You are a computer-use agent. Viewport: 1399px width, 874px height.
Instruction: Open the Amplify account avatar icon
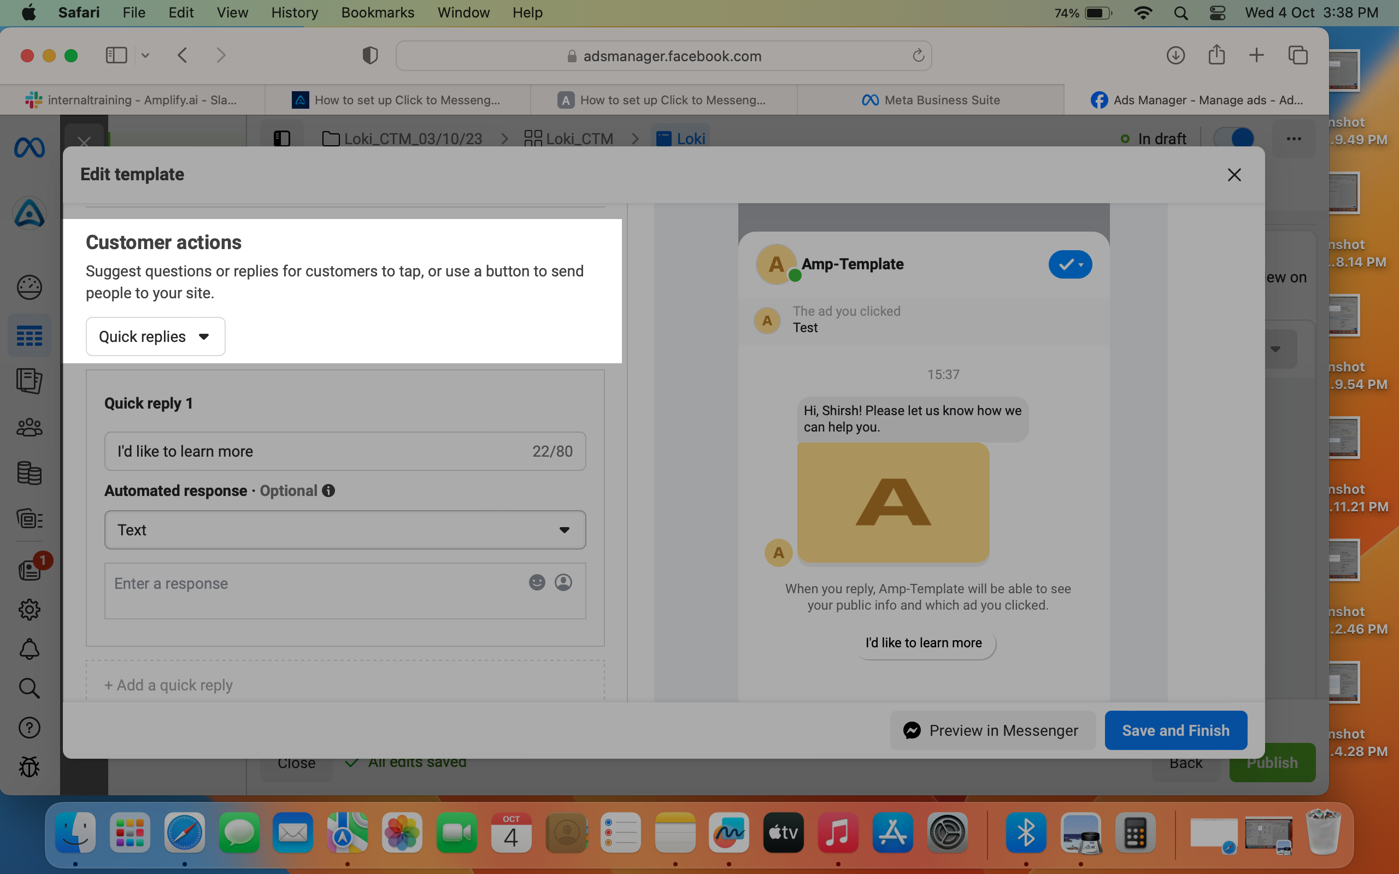click(x=29, y=213)
